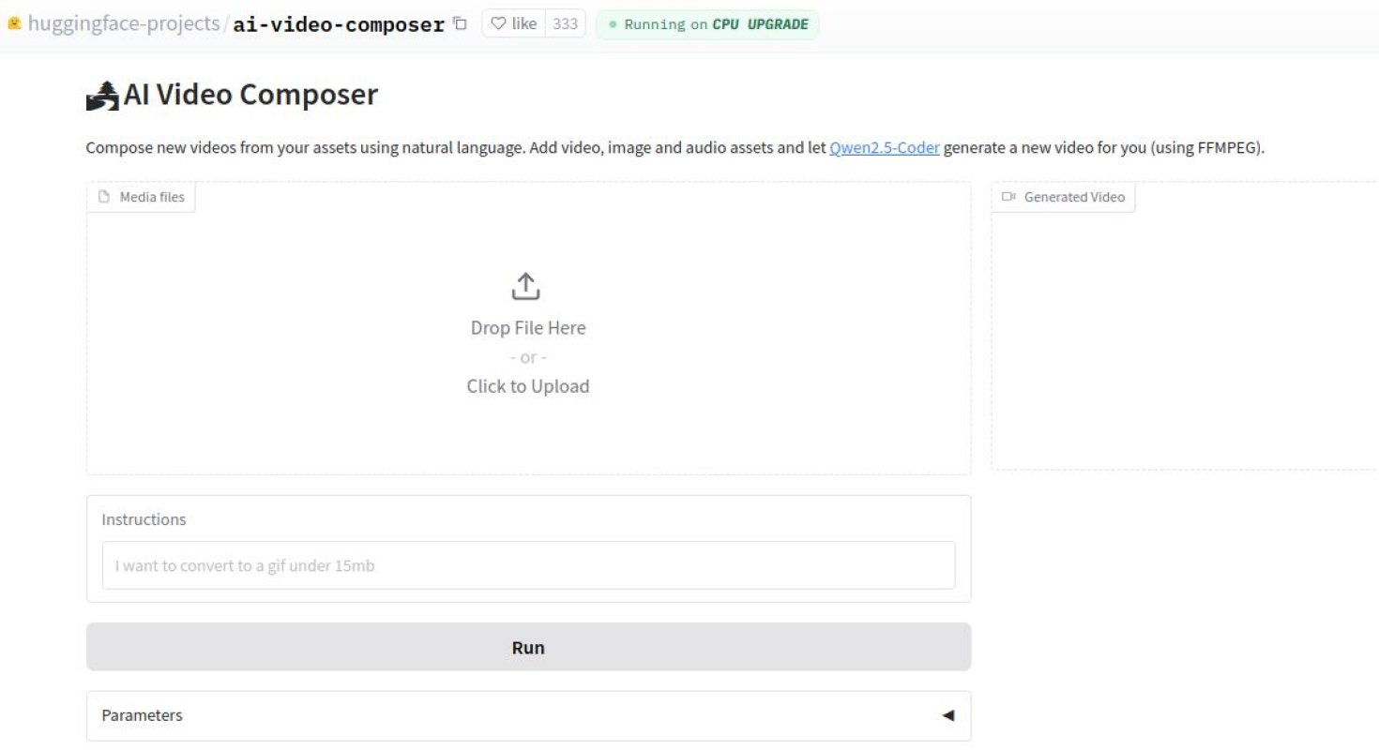The image size is (1379, 750).
Task: Click the green status dot in Running badge
Action: pos(611,24)
